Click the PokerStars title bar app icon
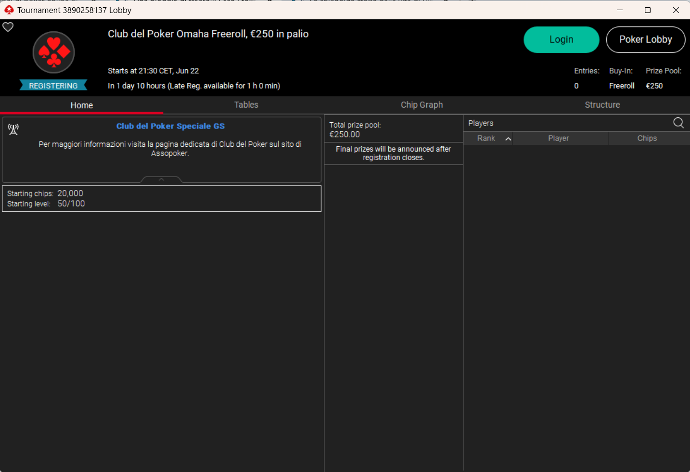The image size is (690, 472). click(x=9, y=10)
